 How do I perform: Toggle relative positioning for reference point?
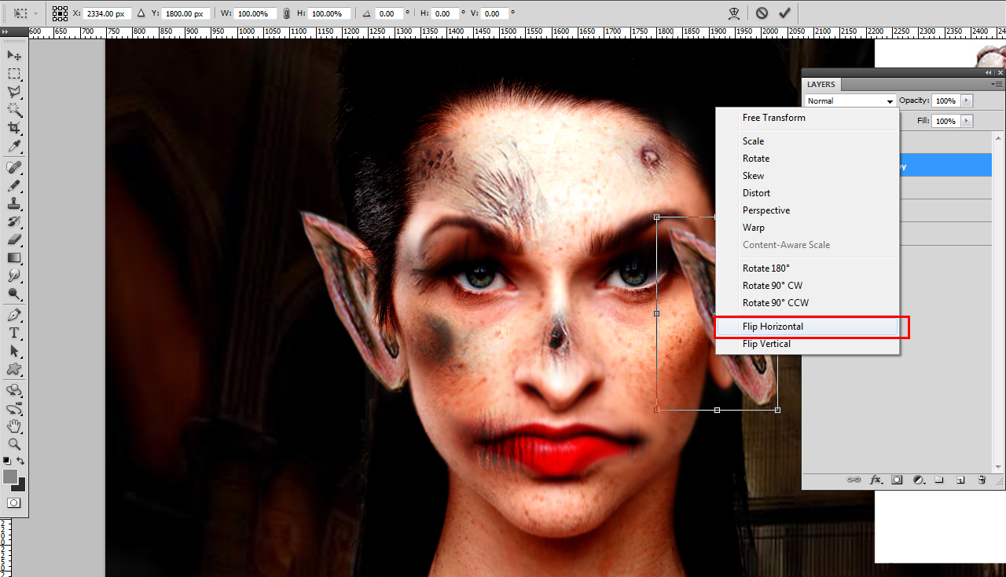(141, 13)
